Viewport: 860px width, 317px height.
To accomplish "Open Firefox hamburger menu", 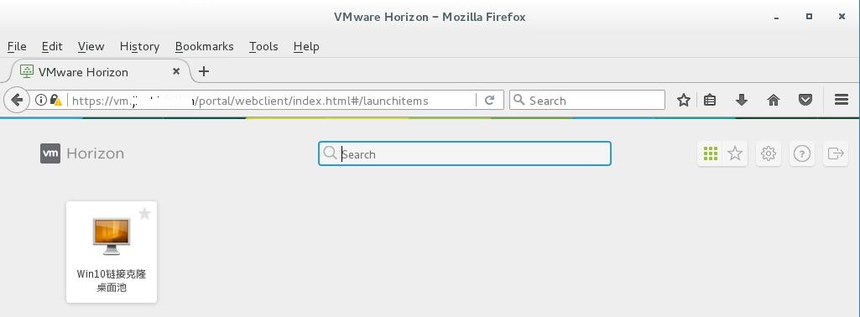I will click(842, 100).
